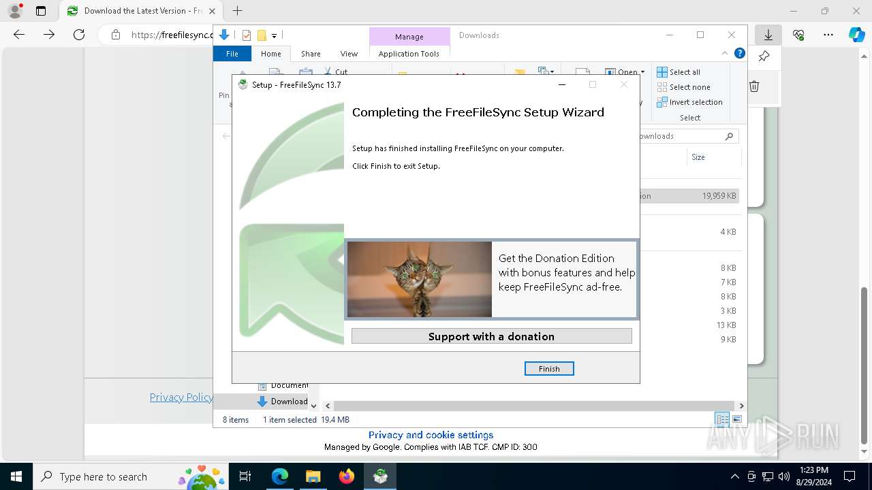
Task: Open Edge tab actions menu icon
Action: (41, 11)
